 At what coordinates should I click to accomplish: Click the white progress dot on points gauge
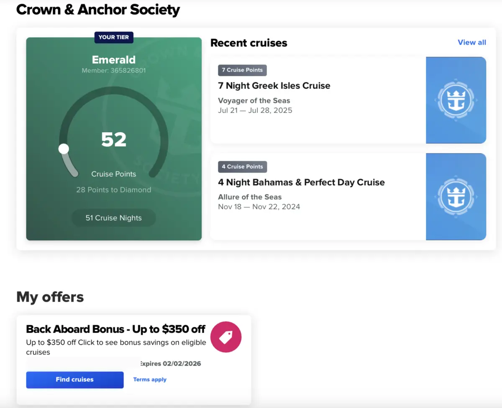click(64, 149)
